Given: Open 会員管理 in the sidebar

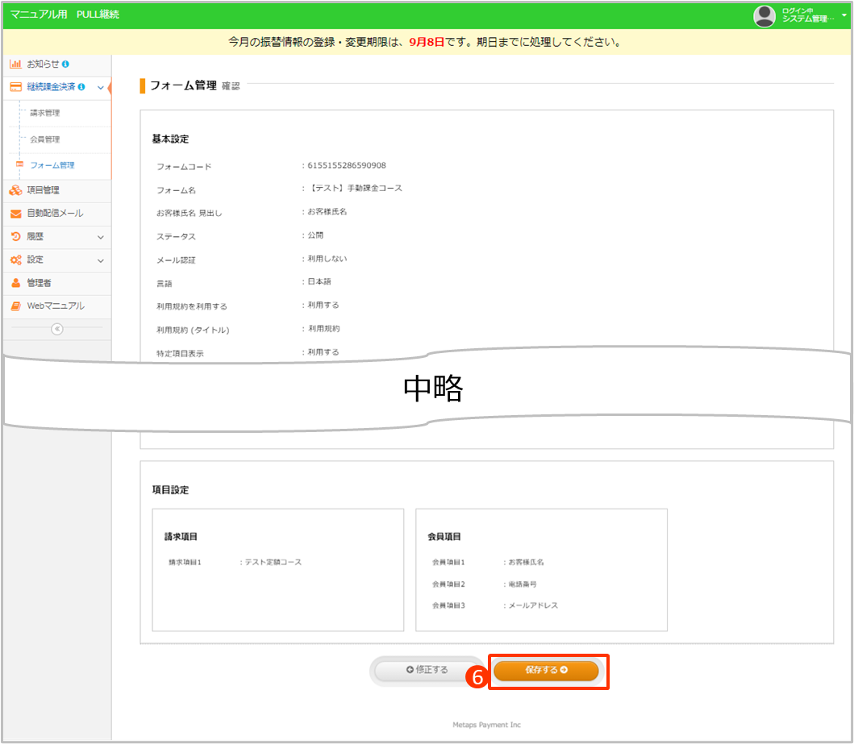Looking at the screenshot, I should point(45,139).
